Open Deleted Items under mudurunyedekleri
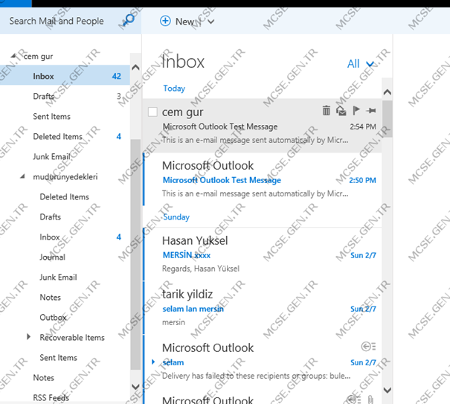450x404 pixels. pos(65,196)
